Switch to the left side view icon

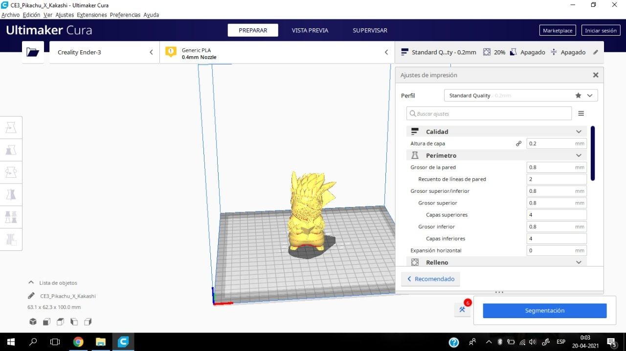coord(74,322)
